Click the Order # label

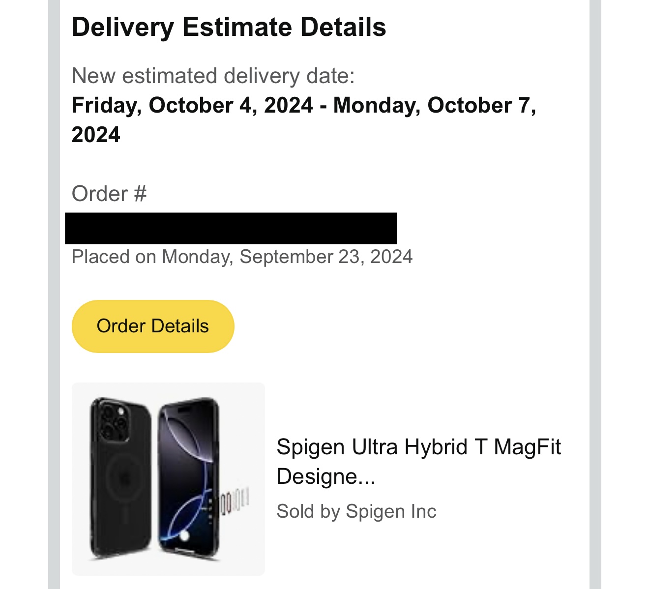coord(109,194)
